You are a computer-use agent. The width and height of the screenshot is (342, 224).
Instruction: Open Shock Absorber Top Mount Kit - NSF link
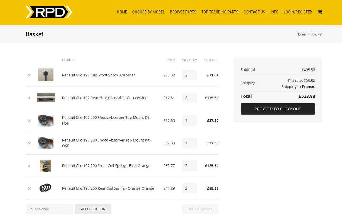[107, 120]
